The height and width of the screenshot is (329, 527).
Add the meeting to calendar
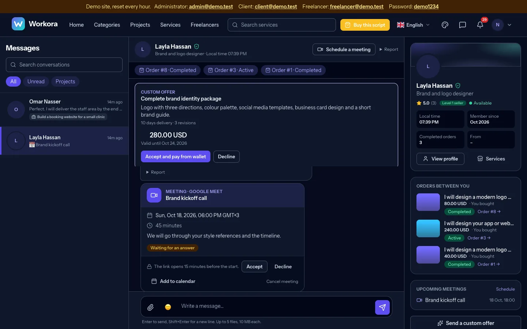pos(173,281)
